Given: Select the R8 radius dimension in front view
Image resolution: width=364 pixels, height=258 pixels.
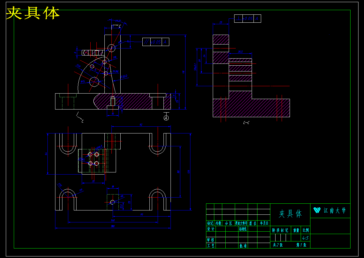Looking at the screenshot, I should [115, 57].
